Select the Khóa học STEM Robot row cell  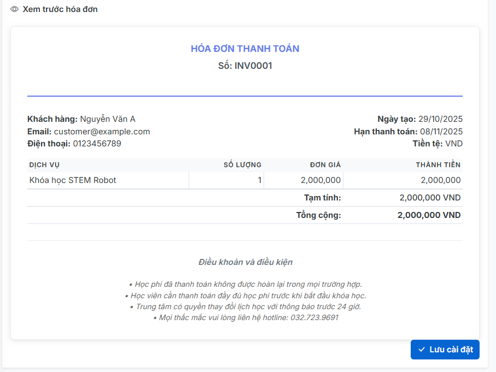coord(73,180)
